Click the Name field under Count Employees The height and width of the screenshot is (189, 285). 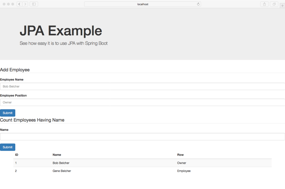(x=142, y=137)
